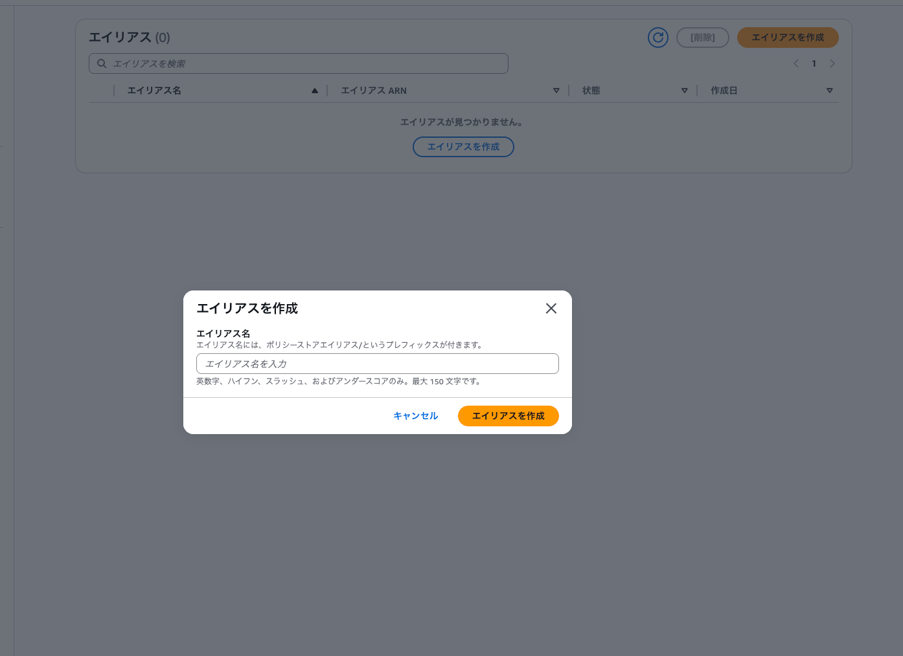The width and height of the screenshot is (903, 656).
Task: Sort by 状態 column arrow
Action: click(x=685, y=91)
